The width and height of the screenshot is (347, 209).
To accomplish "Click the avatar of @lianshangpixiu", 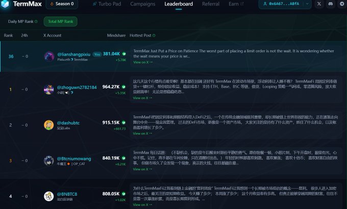I will pos(49,57).
